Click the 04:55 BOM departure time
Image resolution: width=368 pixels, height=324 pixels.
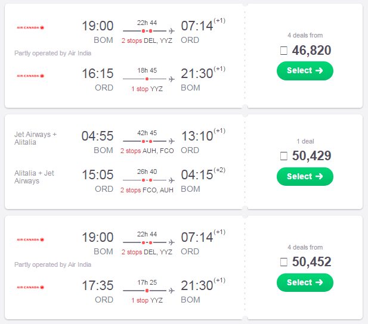click(x=97, y=136)
